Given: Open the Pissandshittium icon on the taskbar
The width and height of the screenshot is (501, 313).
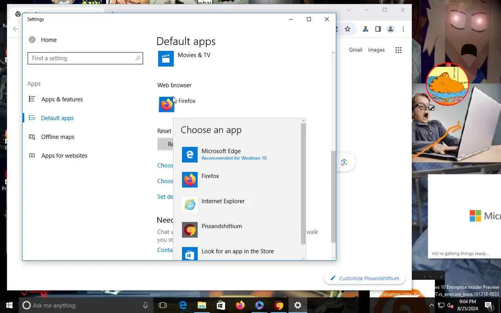Looking at the screenshot, I should [279, 305].
